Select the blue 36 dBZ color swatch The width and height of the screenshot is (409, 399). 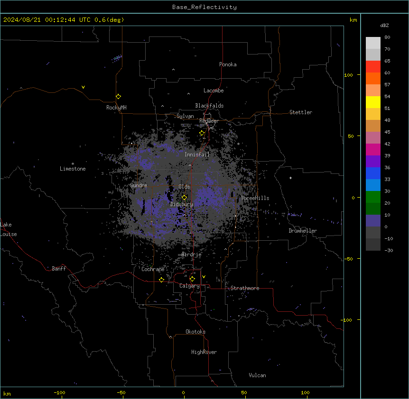tap(373, 173)
